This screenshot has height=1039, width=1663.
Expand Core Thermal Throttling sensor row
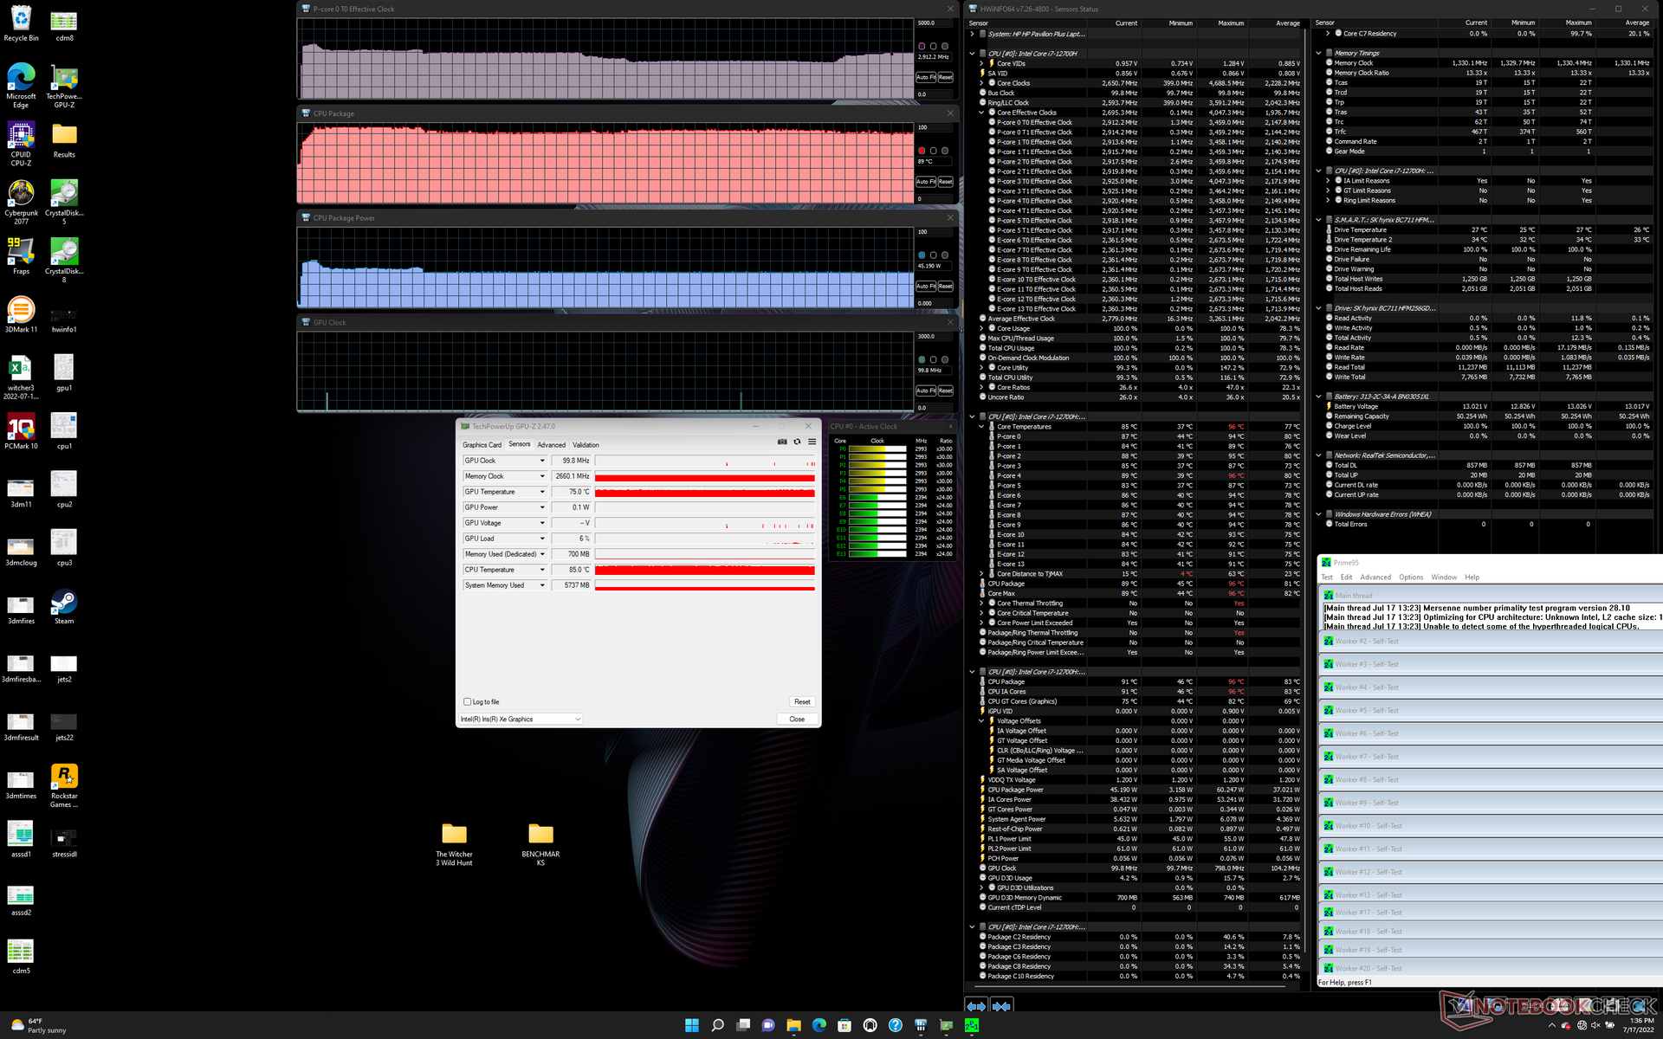pyautogui.click(x=981, y=603)
